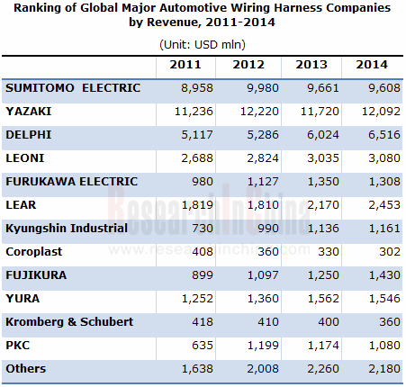The image size is (406, 387).
Task: Click YAZAKI 2014 value 12,092
Action: (381, 112)
